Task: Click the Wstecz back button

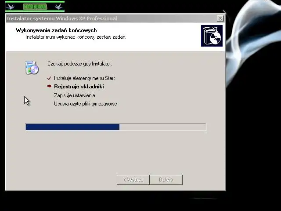Action: 133,180
